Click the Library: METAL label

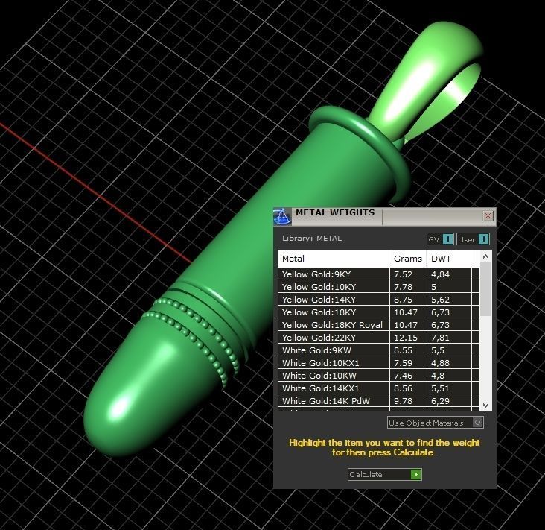coord(312,239)
